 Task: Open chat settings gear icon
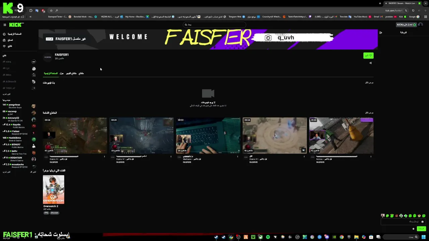click(x=413, y=229)
